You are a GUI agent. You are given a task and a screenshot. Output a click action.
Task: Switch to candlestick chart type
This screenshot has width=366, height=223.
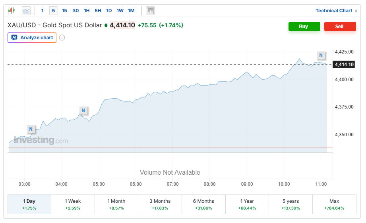[x=11, y=11]
